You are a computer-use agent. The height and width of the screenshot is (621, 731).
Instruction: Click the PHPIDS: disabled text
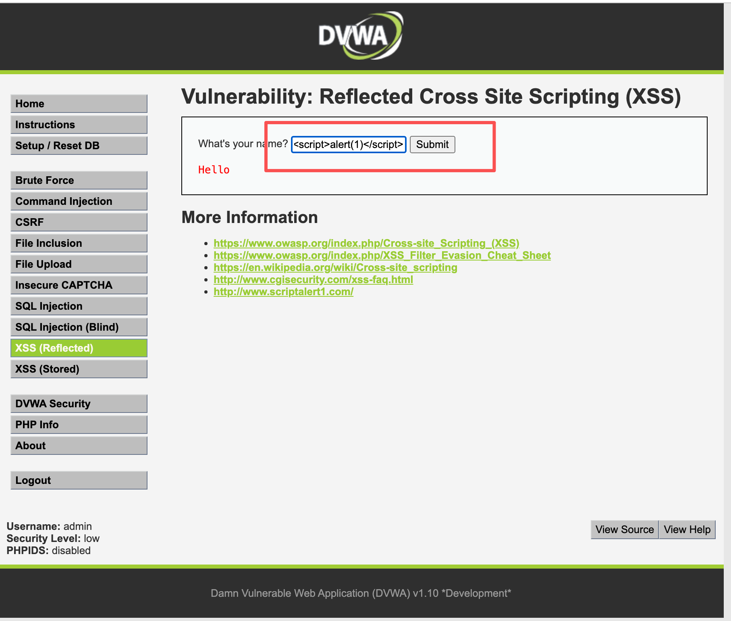(x=48, y=550)
